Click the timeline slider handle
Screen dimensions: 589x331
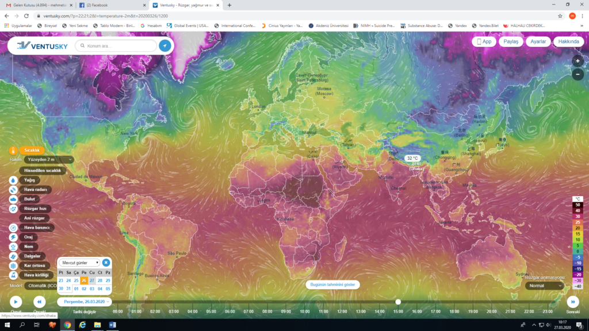(398, 302)
